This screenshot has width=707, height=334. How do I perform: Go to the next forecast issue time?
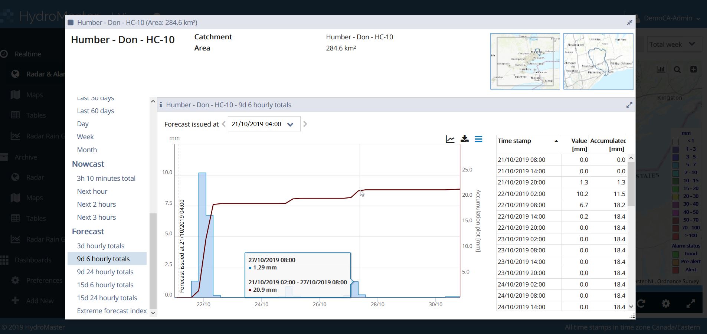pos(305,124)
